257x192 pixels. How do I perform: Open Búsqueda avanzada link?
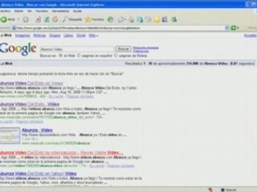click(146, 48)
